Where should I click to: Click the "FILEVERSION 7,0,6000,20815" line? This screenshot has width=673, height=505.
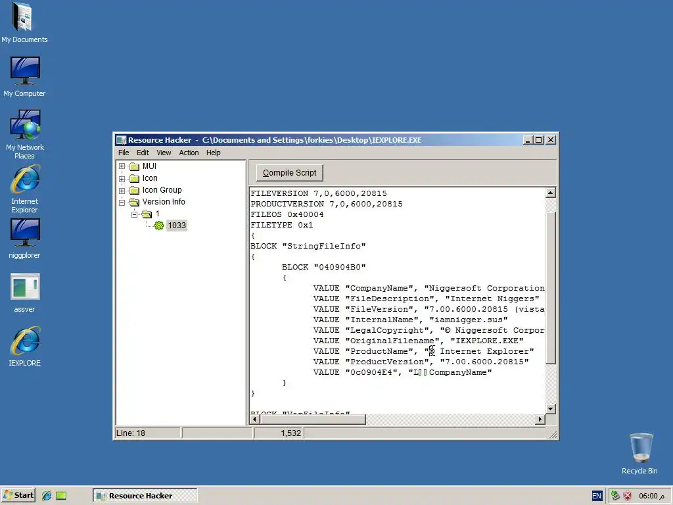coord(319,194)
